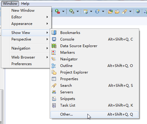Screen dimensions: 147x124
Task: Click the Bookmarks view icon
Action: (x=54, y=33)
